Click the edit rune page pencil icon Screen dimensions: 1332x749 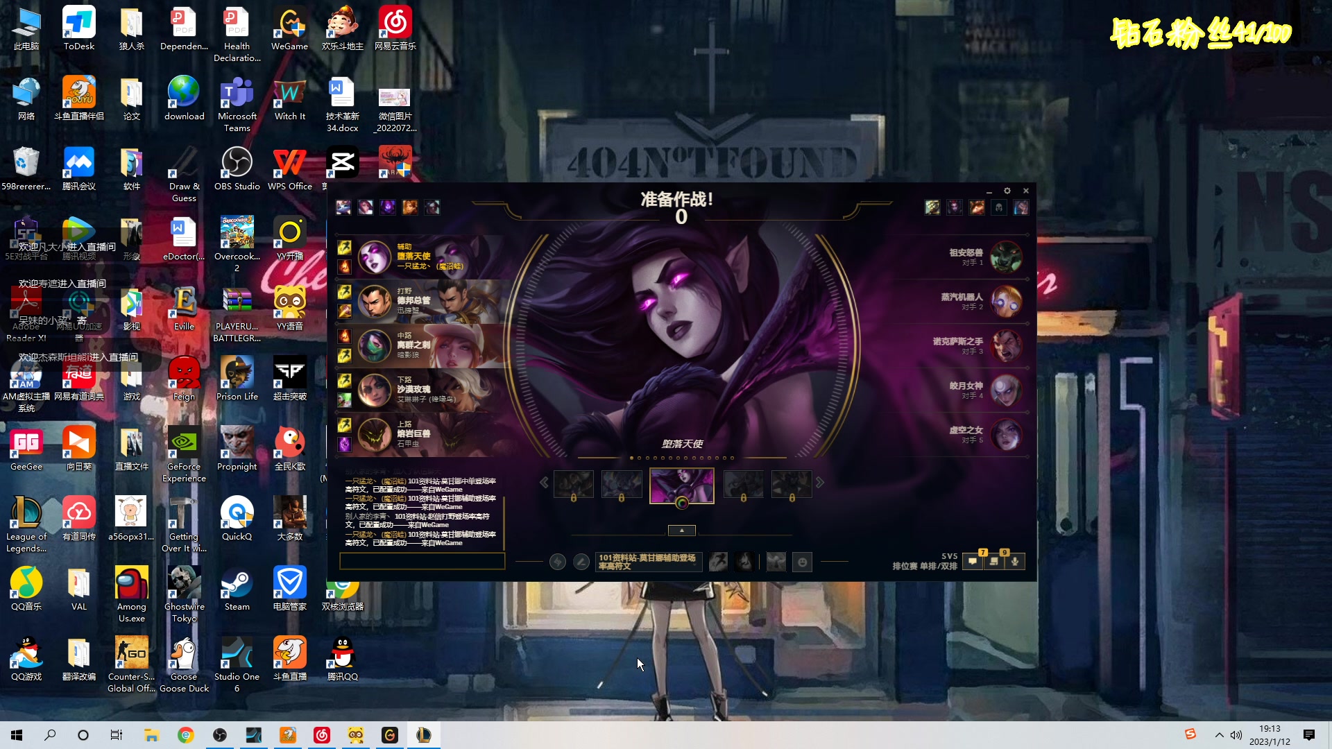tap(581, 562)
